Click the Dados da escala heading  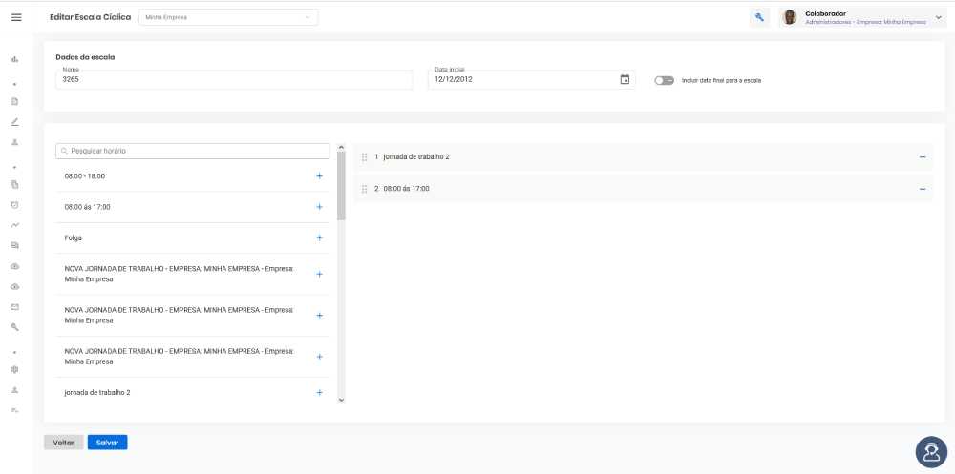(85, 57)
